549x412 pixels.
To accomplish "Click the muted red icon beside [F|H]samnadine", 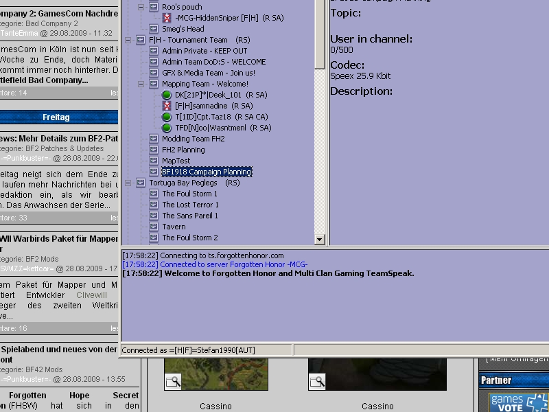I will tap(167, 106).
